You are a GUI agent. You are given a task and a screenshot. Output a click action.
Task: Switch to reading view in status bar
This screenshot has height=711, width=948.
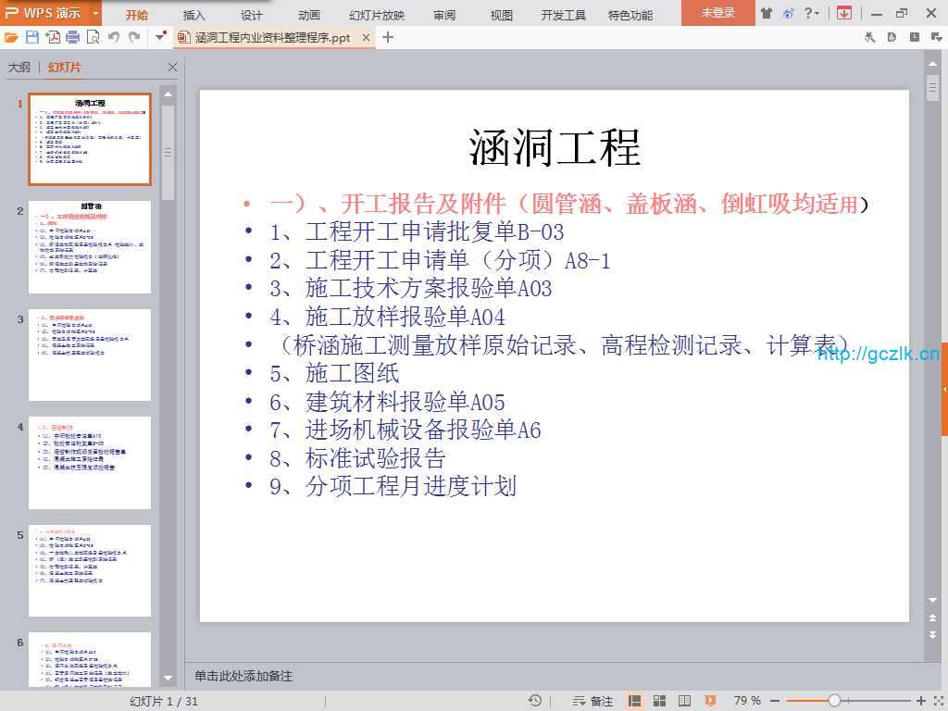[685, 701]
